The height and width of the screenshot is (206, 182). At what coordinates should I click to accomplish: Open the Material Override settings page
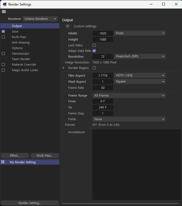point(24,65)
